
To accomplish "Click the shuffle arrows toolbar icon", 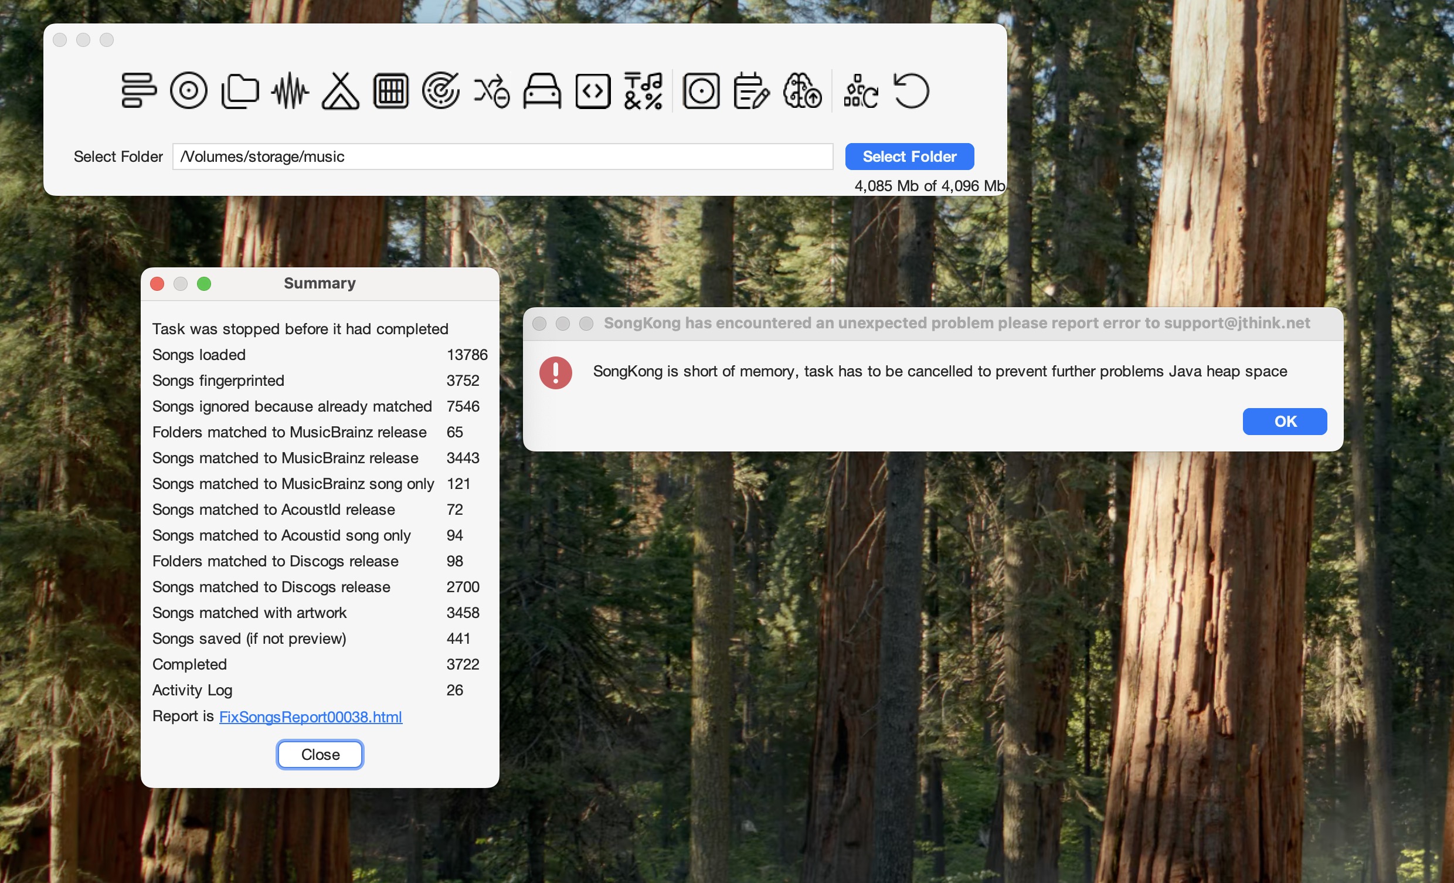I will tap(491, 91).
